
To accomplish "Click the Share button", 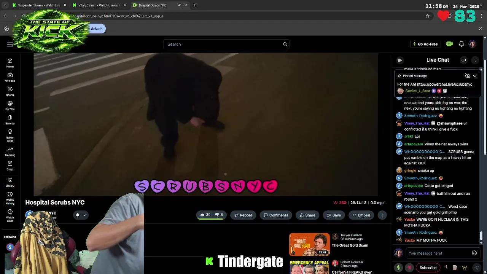I will [x=307, y=215].
